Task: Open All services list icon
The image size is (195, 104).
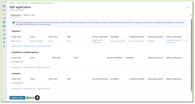Action: (4, 14)
